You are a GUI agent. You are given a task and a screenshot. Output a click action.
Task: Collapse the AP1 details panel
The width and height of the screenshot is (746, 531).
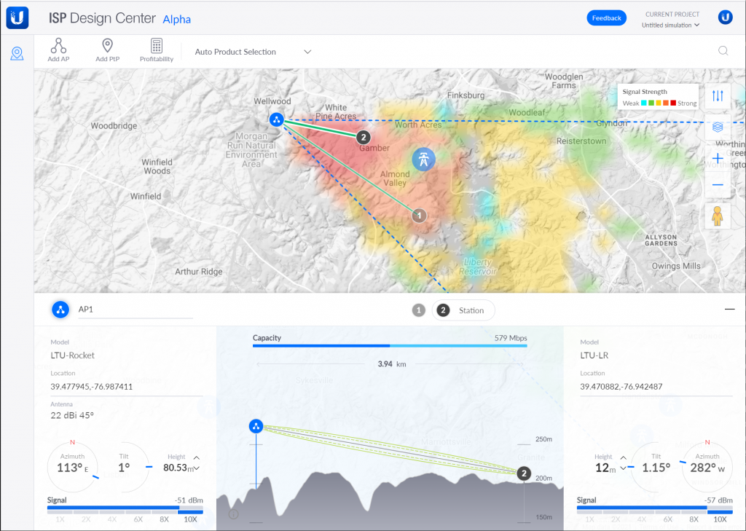tap(729, 310)
